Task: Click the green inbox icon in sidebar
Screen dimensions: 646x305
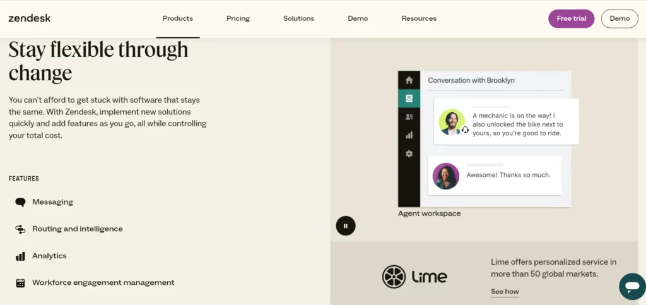Action: 409,99
